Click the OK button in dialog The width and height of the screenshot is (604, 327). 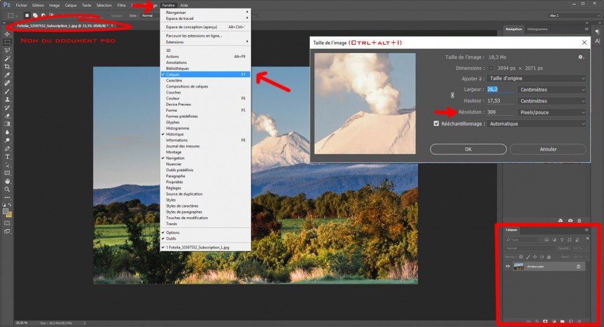(x=468, y=149)
